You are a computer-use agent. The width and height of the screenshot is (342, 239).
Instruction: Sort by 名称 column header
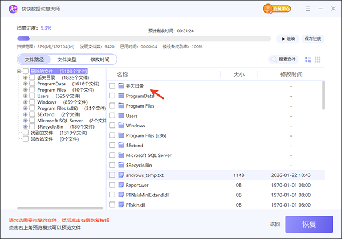click(x=123, y=75)
